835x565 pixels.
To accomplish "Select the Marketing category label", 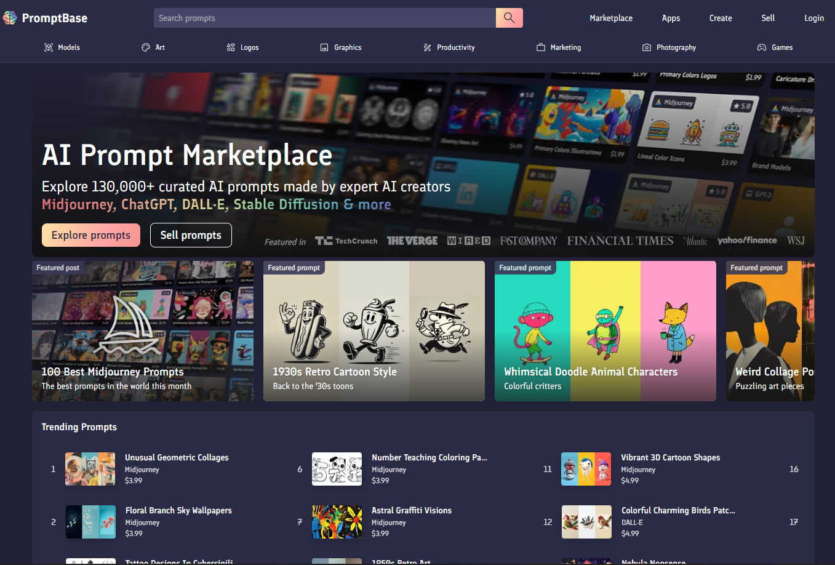I will coord(565,47).
